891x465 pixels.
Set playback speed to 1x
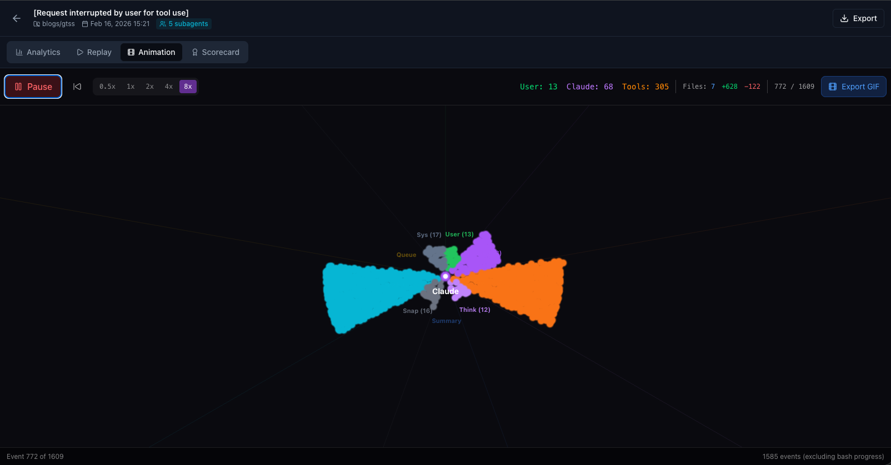(x=131, y=87)
